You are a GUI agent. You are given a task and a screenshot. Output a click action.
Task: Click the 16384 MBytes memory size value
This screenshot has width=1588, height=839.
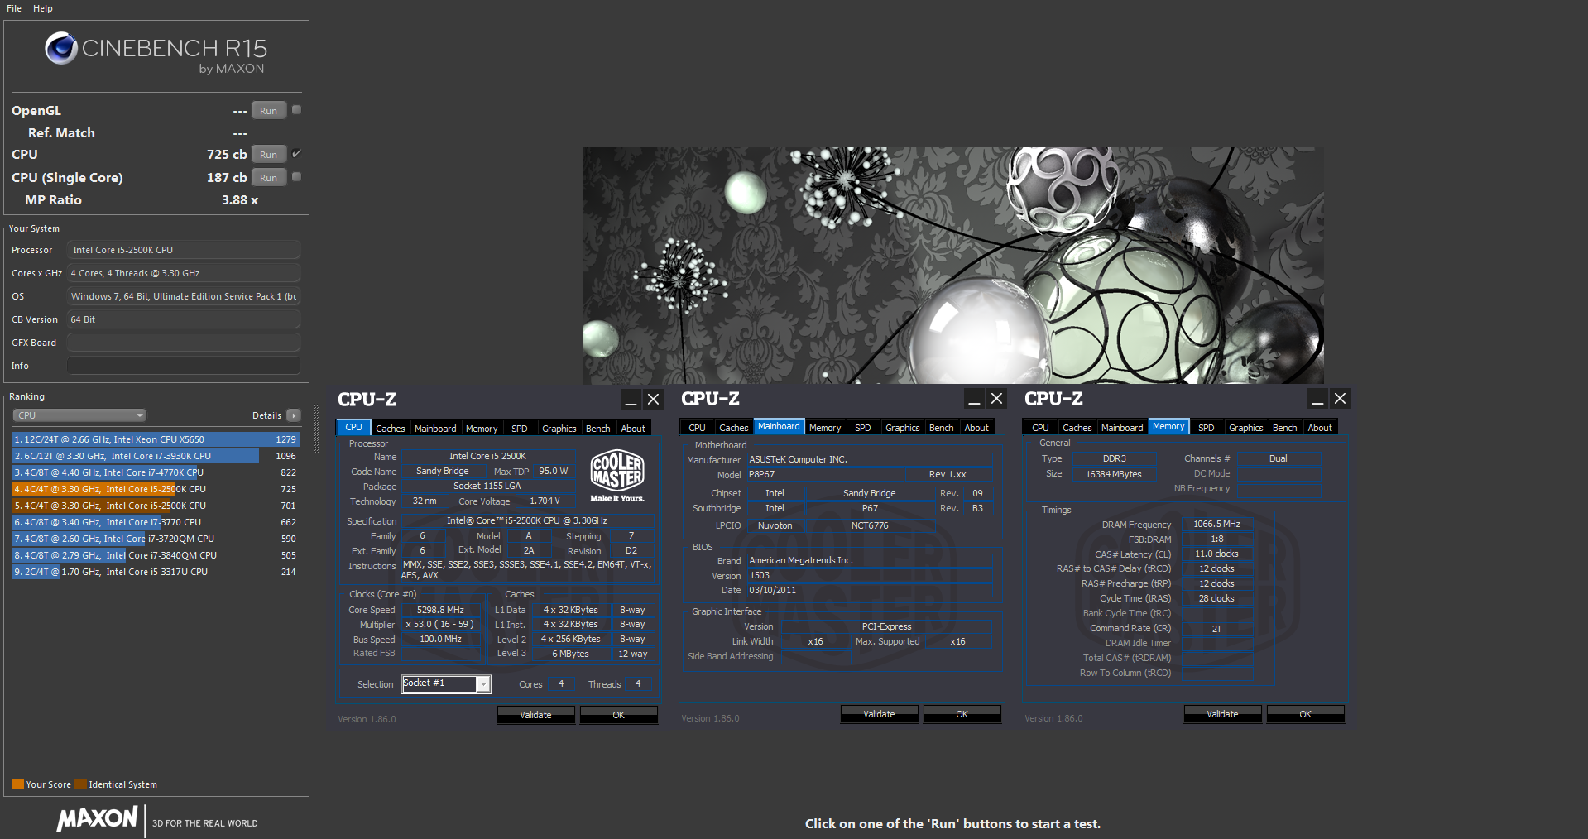pos(1113,474)
